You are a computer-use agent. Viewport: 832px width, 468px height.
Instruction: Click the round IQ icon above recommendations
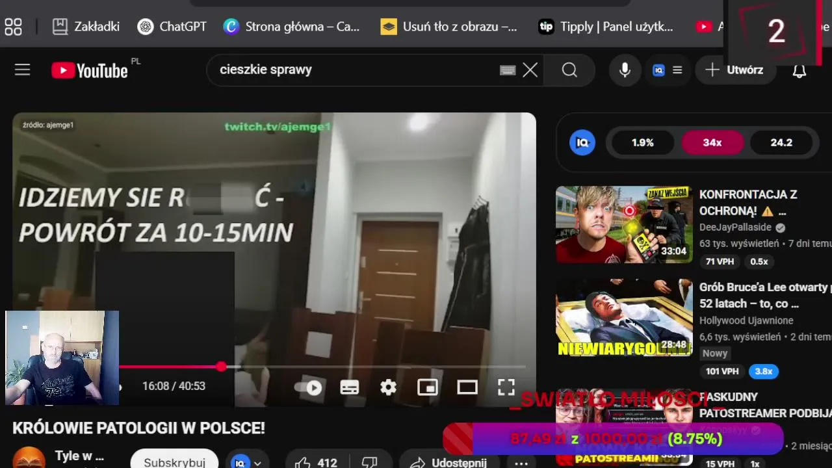point(582,142)
